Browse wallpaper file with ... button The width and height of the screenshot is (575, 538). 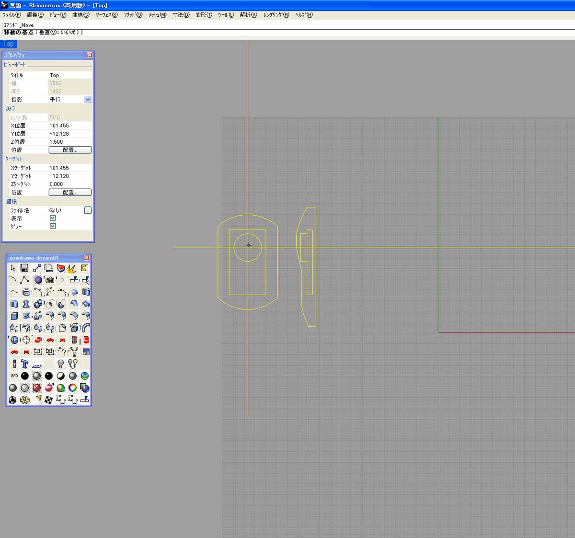coord(88,210)
